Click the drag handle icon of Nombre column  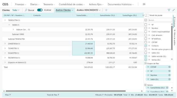[x=149, y=28]
